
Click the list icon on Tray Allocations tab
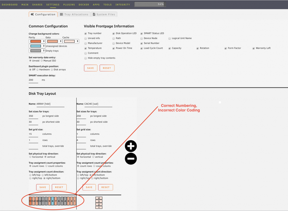(62, 14)
